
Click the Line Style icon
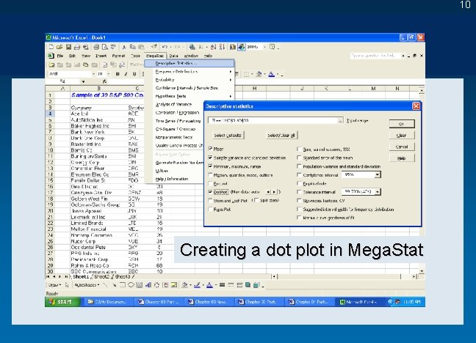(x=223, y=285)
